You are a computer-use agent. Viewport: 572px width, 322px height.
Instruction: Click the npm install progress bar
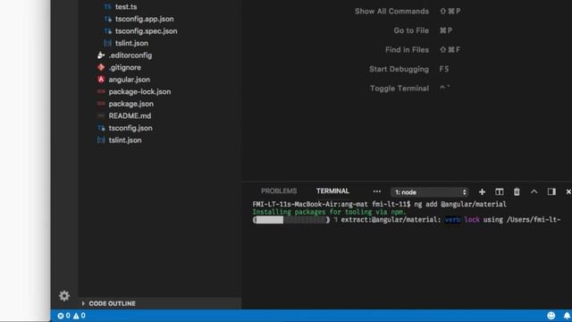tap(291, 220)
